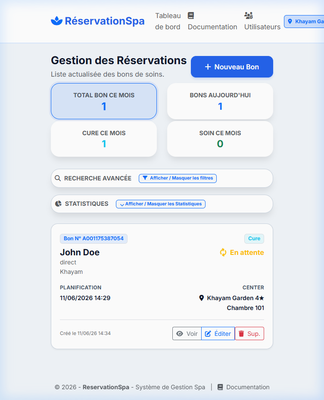
Task: Toggle the Afficher / Masquer les filtres button
Action: click(x=178, y=178)
